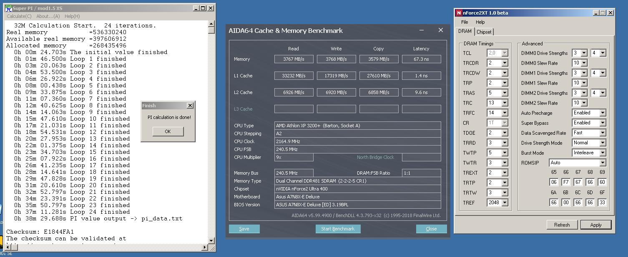The image size is (628, 257).
Task: Click the Refresh button in nForce2XT
Action: pyautogui.click(x=562, y=225)
